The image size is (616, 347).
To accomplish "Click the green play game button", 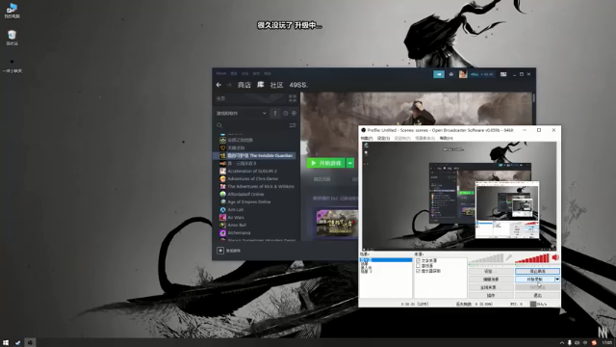I will [x=325, y=163].
